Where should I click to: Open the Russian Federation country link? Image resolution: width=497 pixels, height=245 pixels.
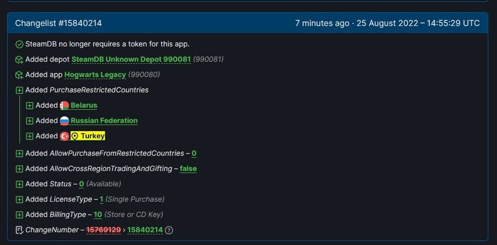[104, 121]
